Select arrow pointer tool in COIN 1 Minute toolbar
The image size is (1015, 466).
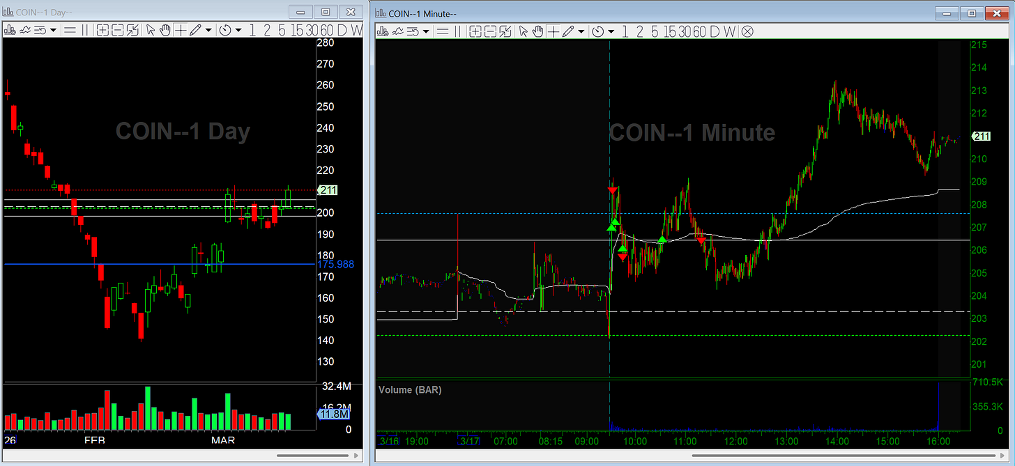pos(524,31)
